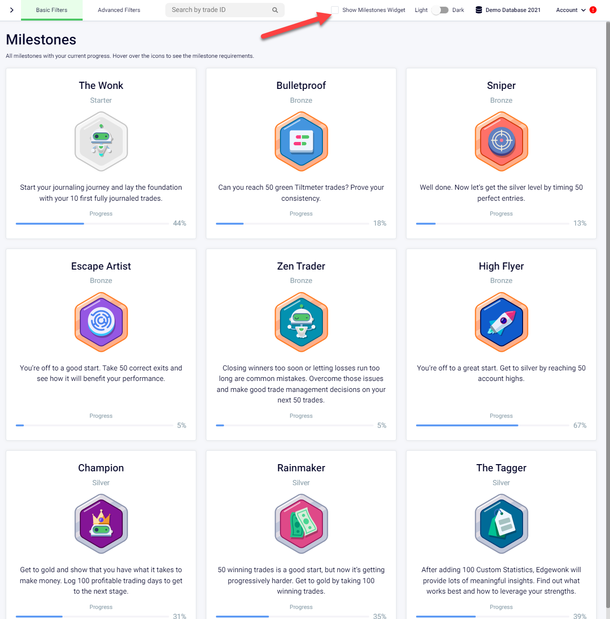The width and height of the screenshot is (610, 619).
Task: Select the Bulletproof bronze badge icon
Action: (301, 141)
